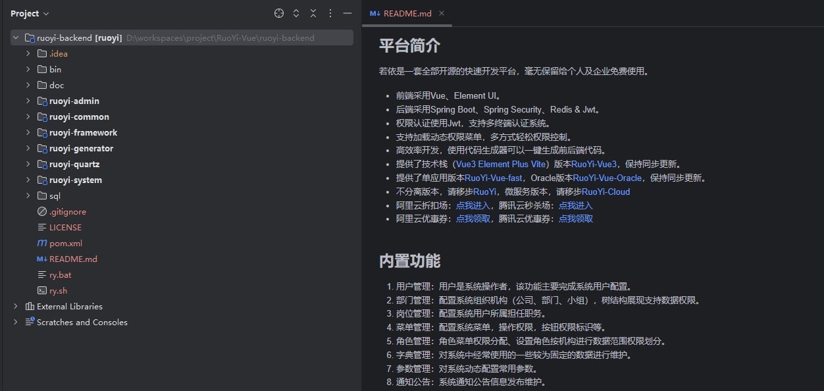Click the bin folder icon

point(42,70)
